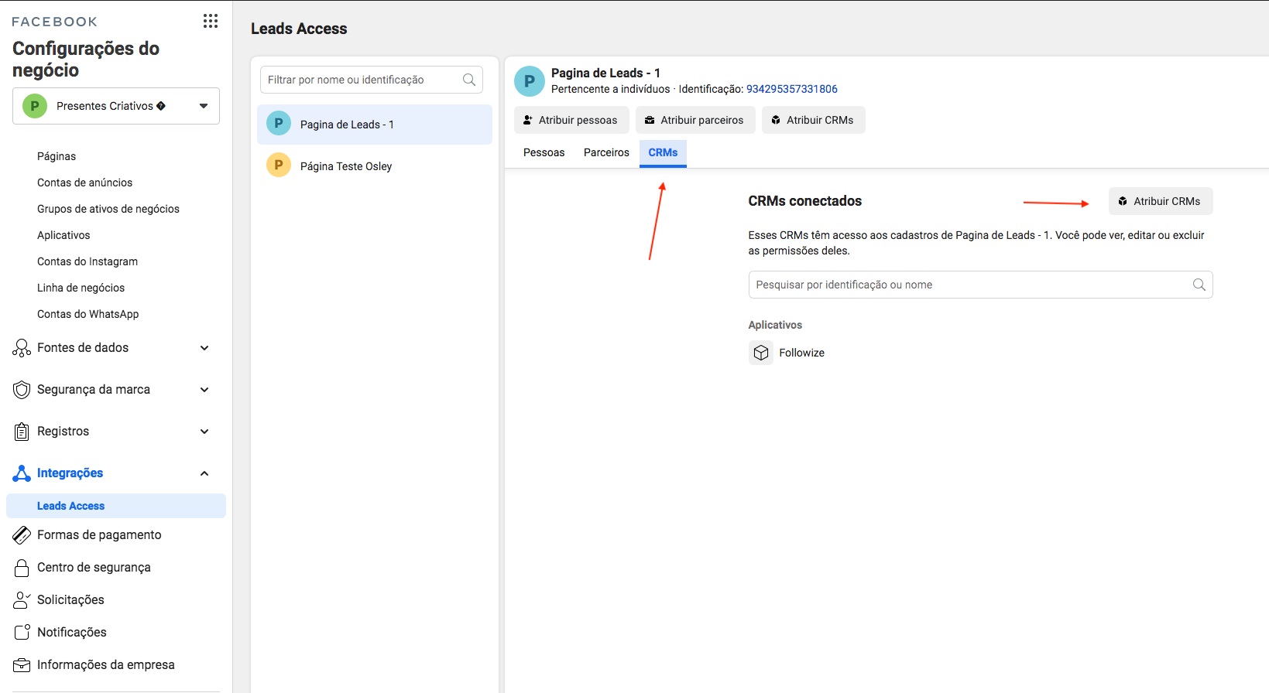Expand the Fontes de dados section

pos(204,348)
